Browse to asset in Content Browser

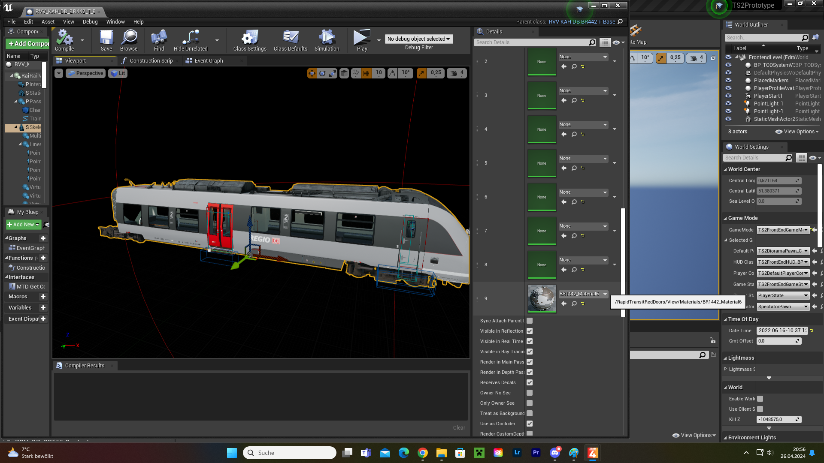pyautogui.click(x=129, y=40)
